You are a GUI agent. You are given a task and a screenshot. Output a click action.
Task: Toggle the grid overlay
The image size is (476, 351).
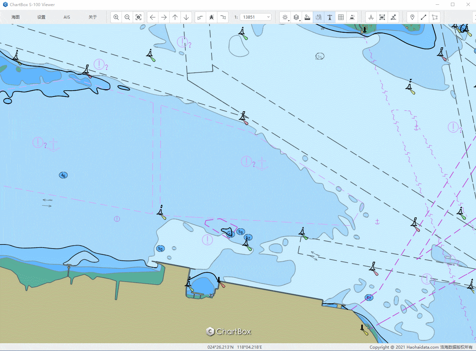[x=341, y=17]
